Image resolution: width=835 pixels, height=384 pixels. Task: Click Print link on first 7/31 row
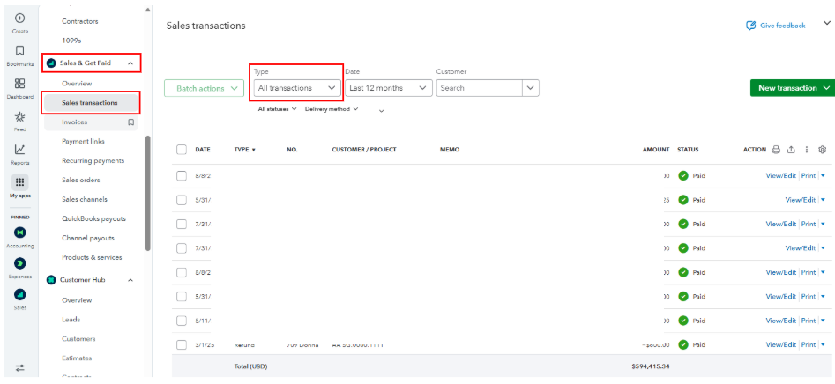(x=809, y=224)
